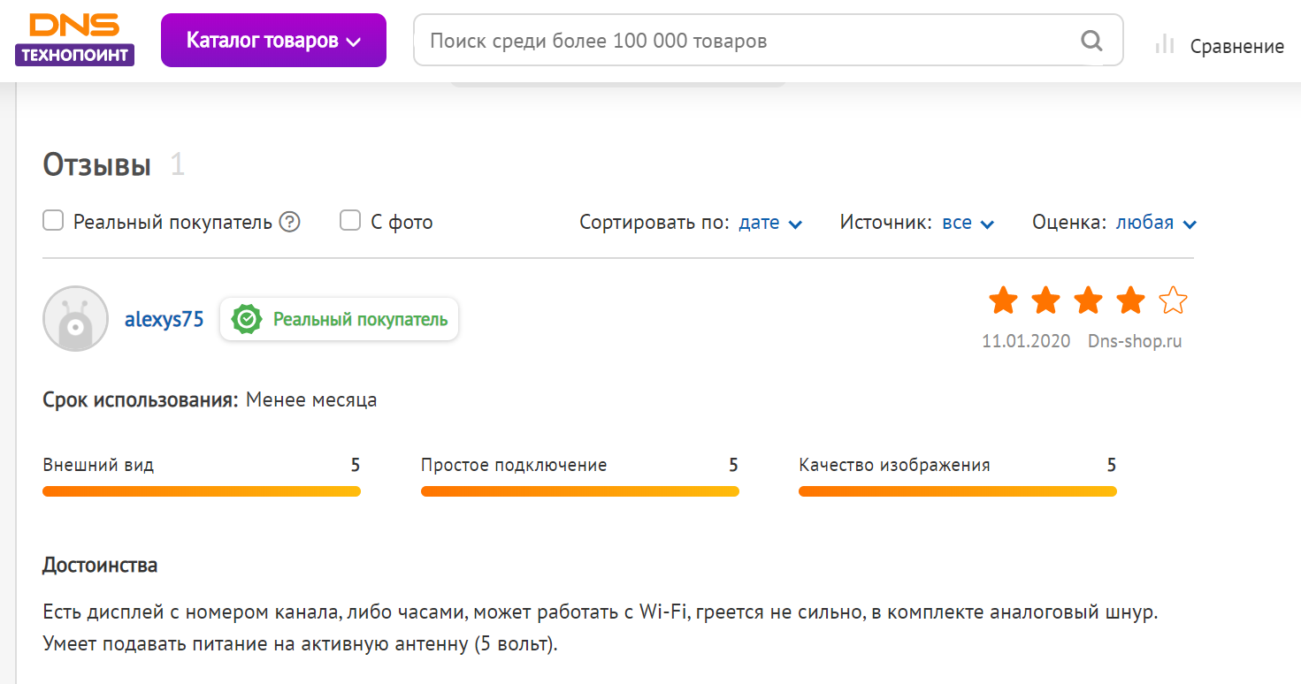Click the Dns-shop.ru source text

point(1135,341)
